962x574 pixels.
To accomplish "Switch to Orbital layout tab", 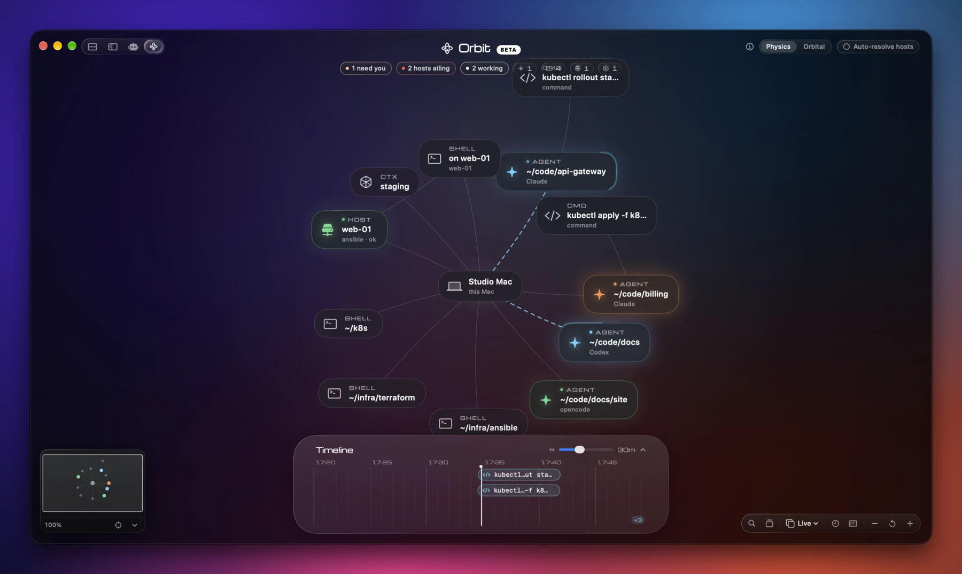I will [x=814, y=47].
